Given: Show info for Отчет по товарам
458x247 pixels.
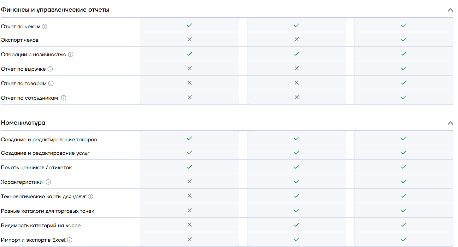Looking at the screenshot, I should tap(51, 83).
